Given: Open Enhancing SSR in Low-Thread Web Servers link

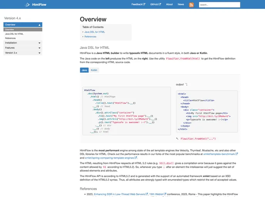Looking at the screenshot, I should 119,194.
